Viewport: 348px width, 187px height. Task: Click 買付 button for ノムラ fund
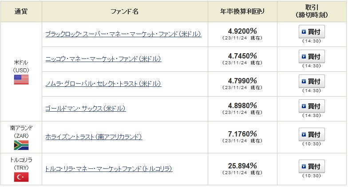[x=312, y=82]
